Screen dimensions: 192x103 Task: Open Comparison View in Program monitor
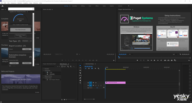click(x=175, y=60)
